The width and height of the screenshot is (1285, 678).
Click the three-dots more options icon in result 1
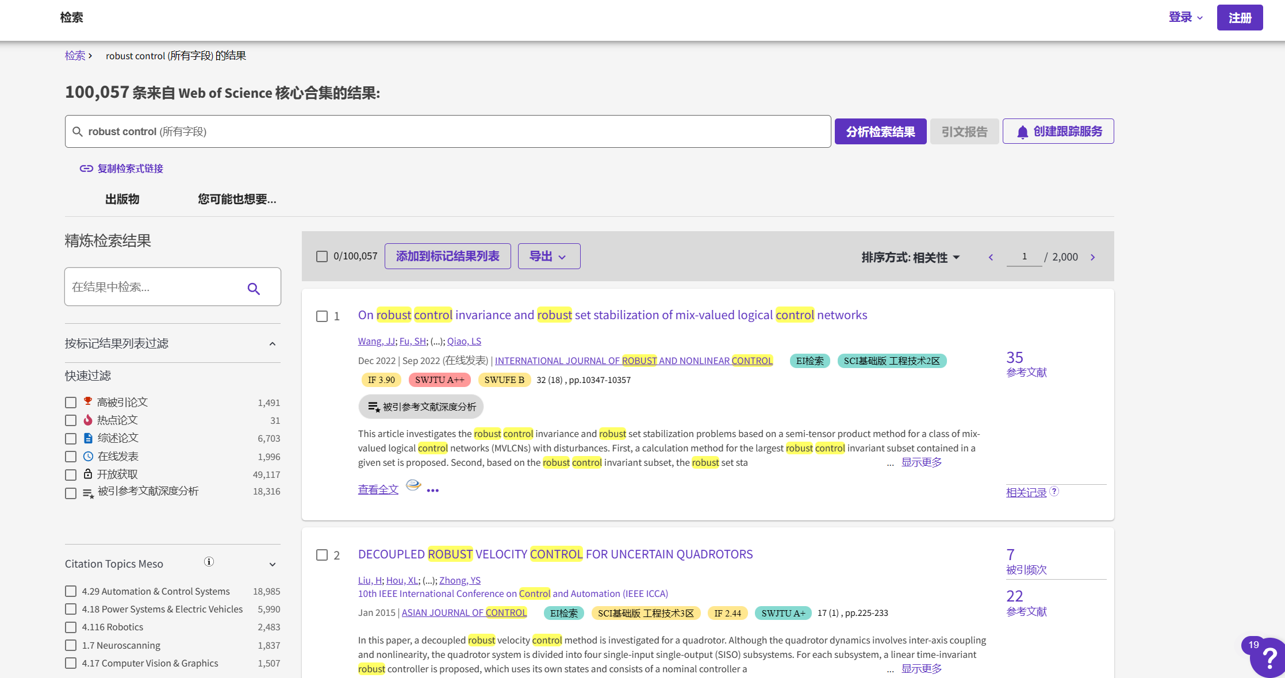click(x=433, y=491)
